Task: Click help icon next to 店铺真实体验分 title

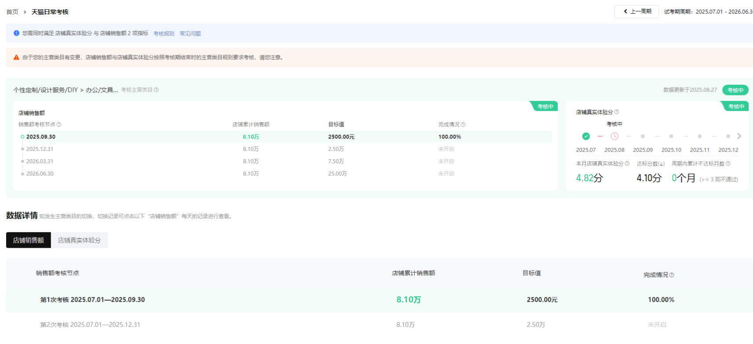Action: pos(617,112)
